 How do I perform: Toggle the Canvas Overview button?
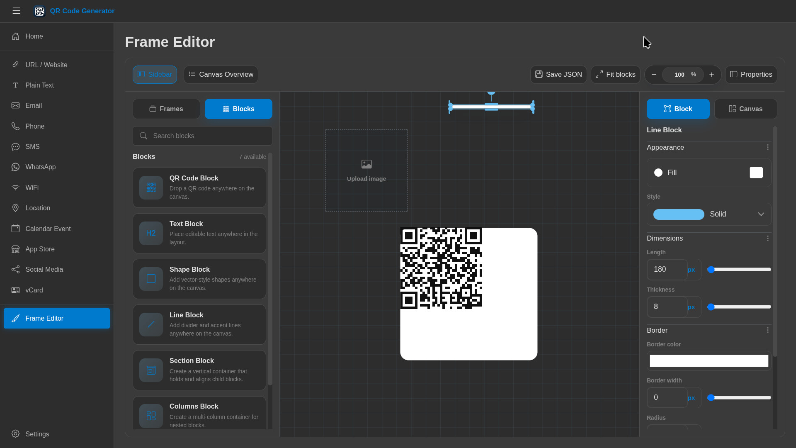pyautogui.click(x=221, y=75)
